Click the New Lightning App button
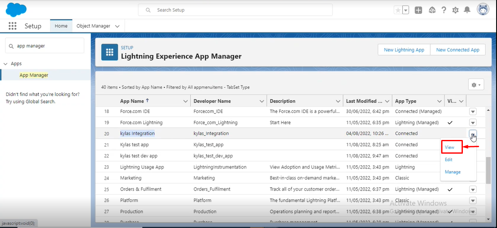 pos(404,50)
